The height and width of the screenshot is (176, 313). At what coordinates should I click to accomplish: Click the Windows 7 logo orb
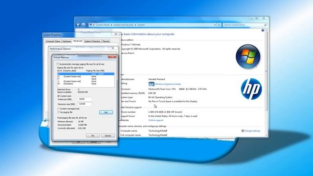click(x=248, y=57)
